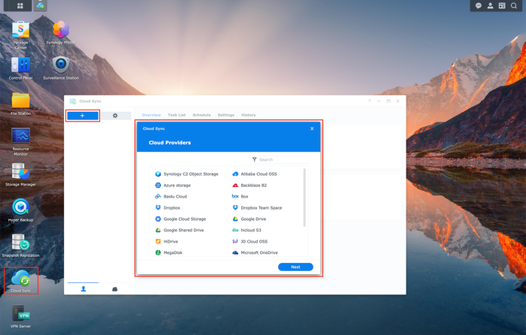Select Google Drive provider
The height and width of the screenshot is (335, 526).
click(249, 219)
